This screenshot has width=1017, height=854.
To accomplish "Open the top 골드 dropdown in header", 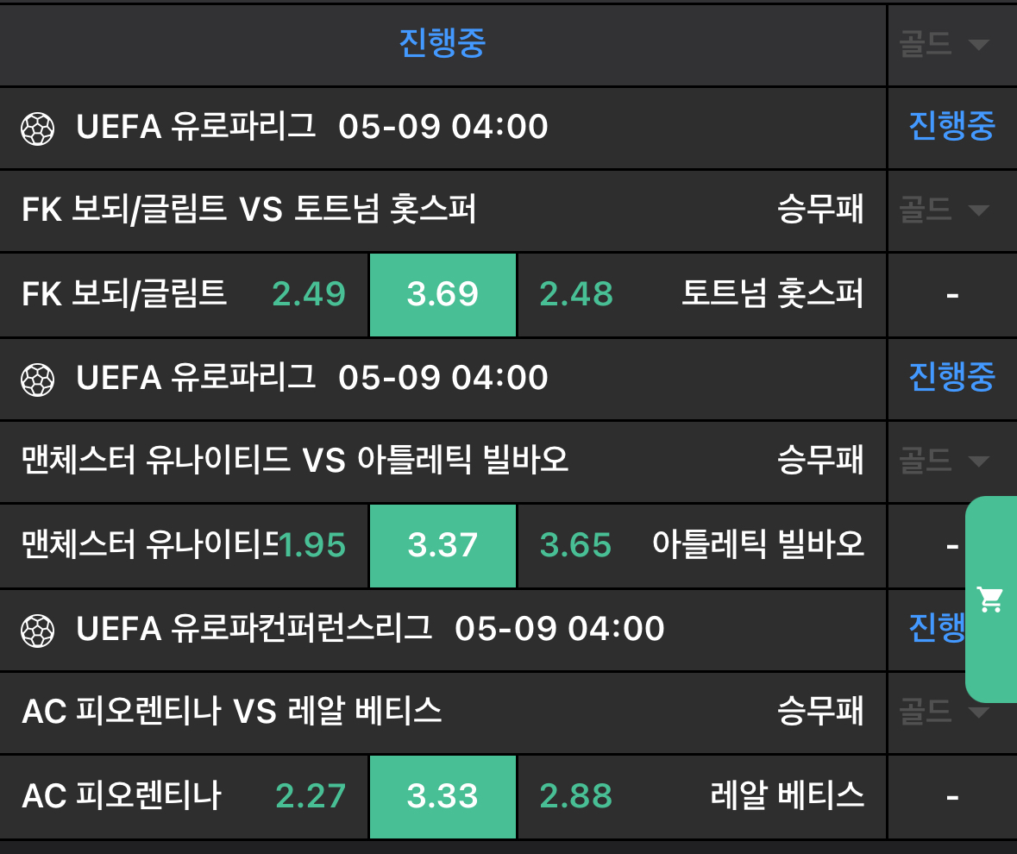I will point(943,45).
